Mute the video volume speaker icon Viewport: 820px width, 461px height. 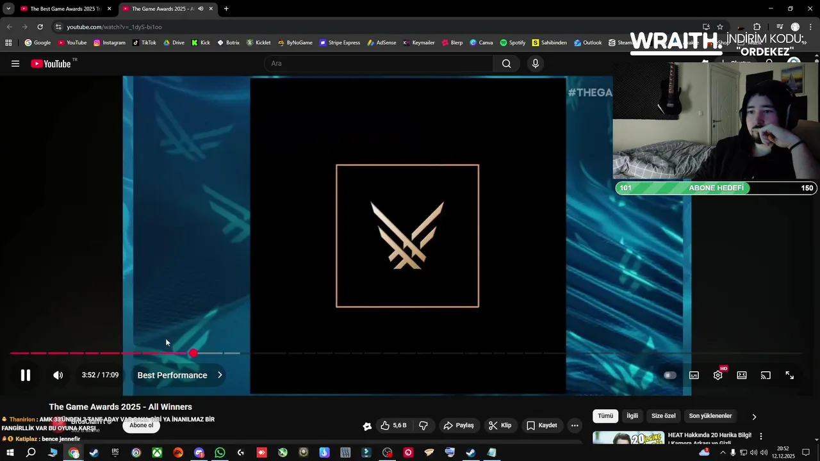[x=58, y=375]
